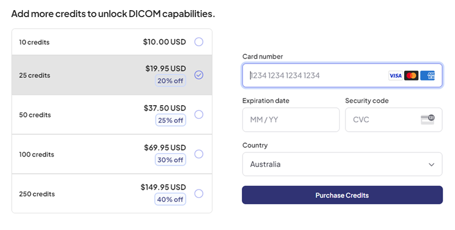Viewport: 455px width, 230px height.
Task: Click the Mastercard logo icon
Action: tap(411, 76)
